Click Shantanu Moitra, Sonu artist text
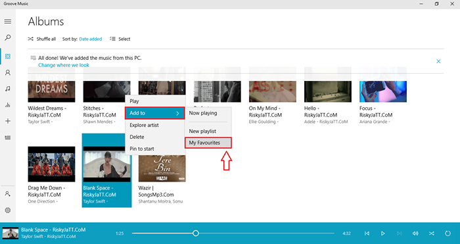 [160, 201]
